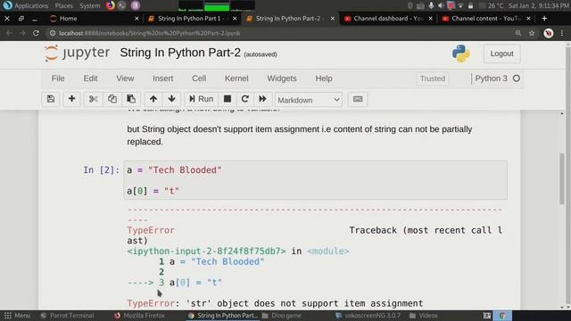The width and height of the screenshot is (571, 321).
Task: Switch to Videos folder in taskbar
Action: pyautogui.click(x=424, y=316)
